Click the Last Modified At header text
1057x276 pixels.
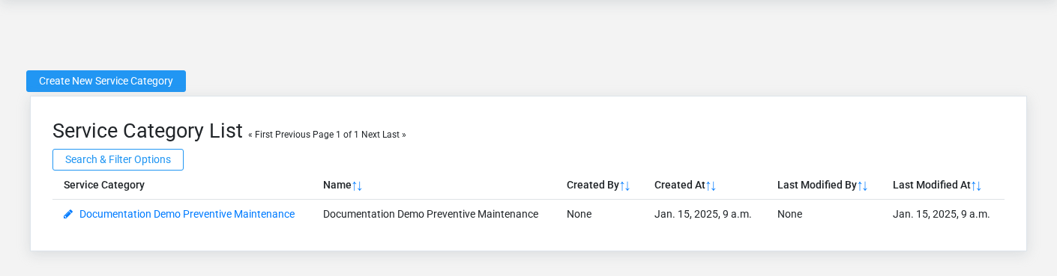click(x=932, y=185)
